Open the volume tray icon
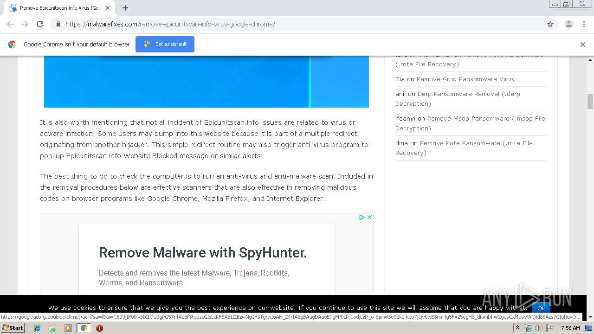Screen dimensions: 594x334 point(538,328)
